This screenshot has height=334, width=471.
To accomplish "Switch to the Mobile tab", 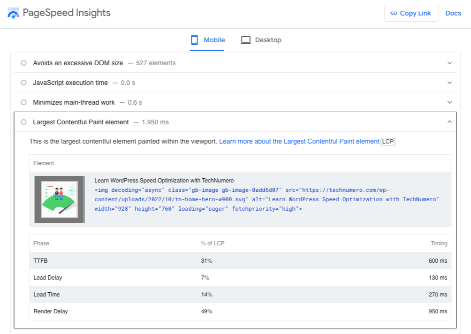I will [x=207, y=40].
